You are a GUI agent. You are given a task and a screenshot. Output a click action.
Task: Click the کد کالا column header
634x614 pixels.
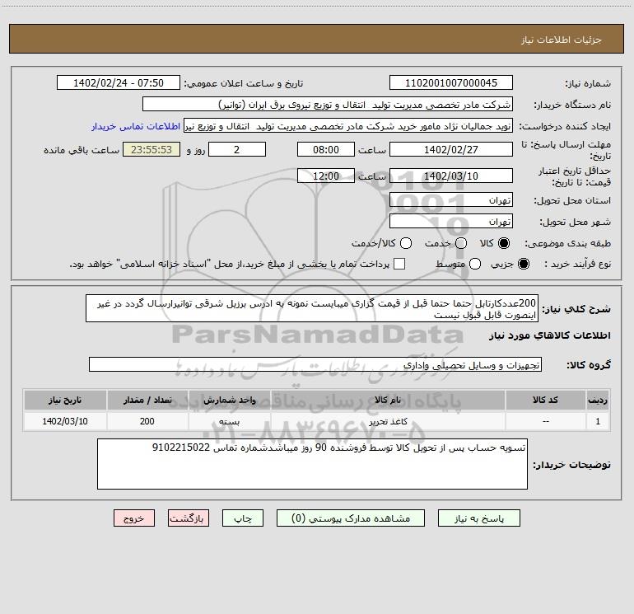click(x=545, y=400)
